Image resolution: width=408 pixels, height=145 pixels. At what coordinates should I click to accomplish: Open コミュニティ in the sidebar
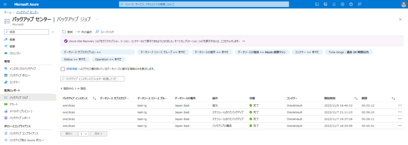(15, 53)
